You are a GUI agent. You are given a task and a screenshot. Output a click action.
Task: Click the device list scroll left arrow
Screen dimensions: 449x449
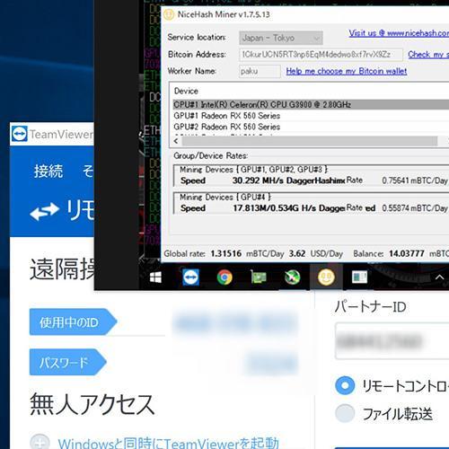(176, 141)
